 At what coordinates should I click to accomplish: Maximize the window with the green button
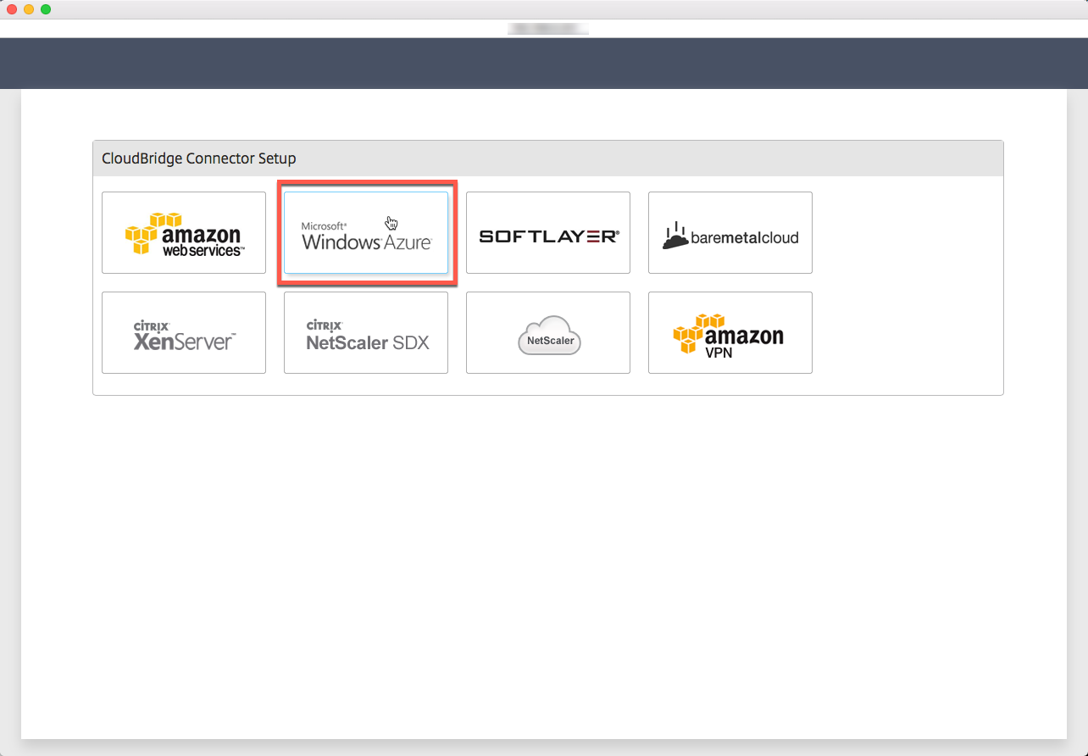tap(46, 9)
